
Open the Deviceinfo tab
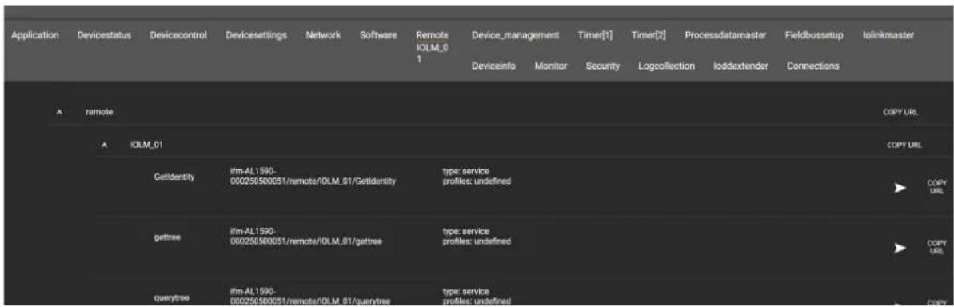[x=494, y=66]
